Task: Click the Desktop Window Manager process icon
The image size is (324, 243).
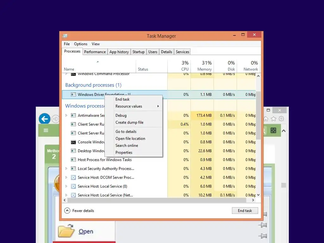Action: click(x=73, y=151)
